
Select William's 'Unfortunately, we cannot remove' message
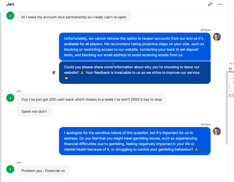tap(135, 47)
